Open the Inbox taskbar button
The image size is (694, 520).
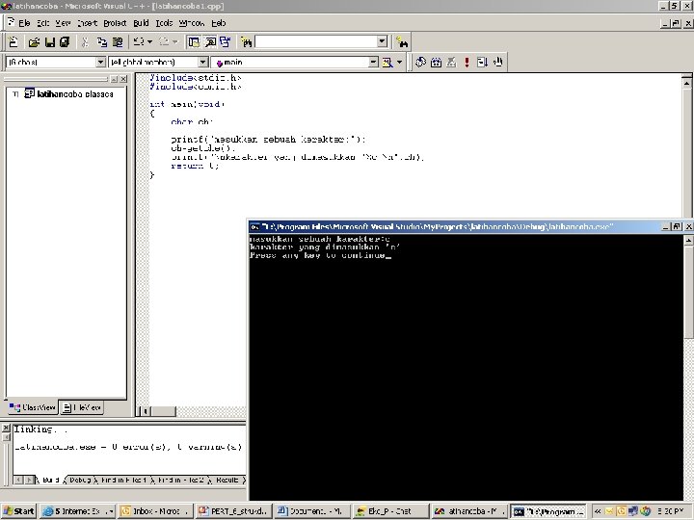[x=154, y=511]
